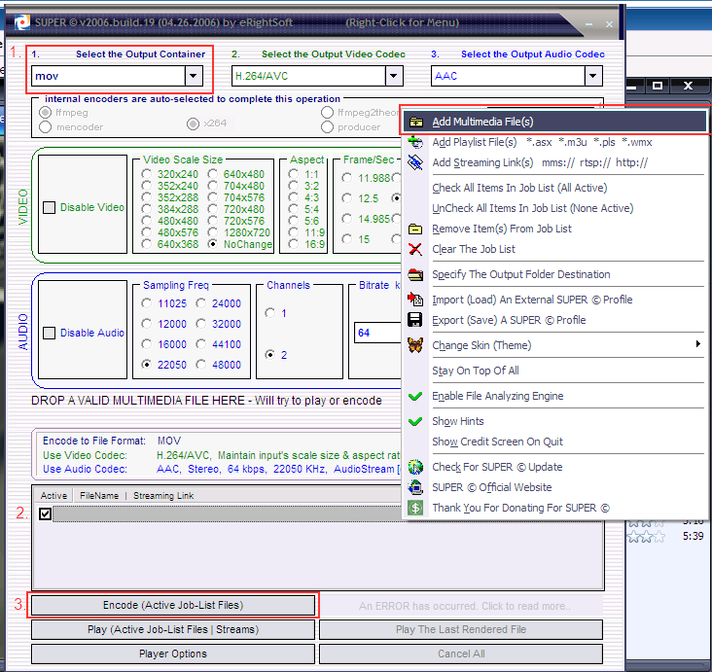The image size is (712, 672).
Task: Select the 44100 sampling frequency
Action: click(x=201, y=344)
